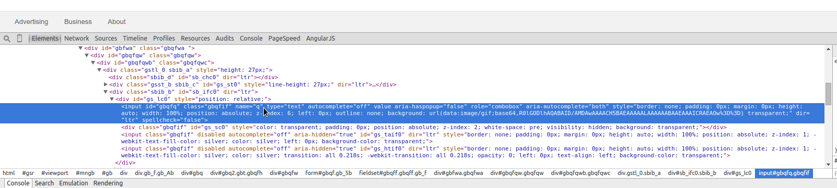Collapse the sbib_b sb_ifc0 div node
This screenshot has height=188, width=837.
coord(106,92)
